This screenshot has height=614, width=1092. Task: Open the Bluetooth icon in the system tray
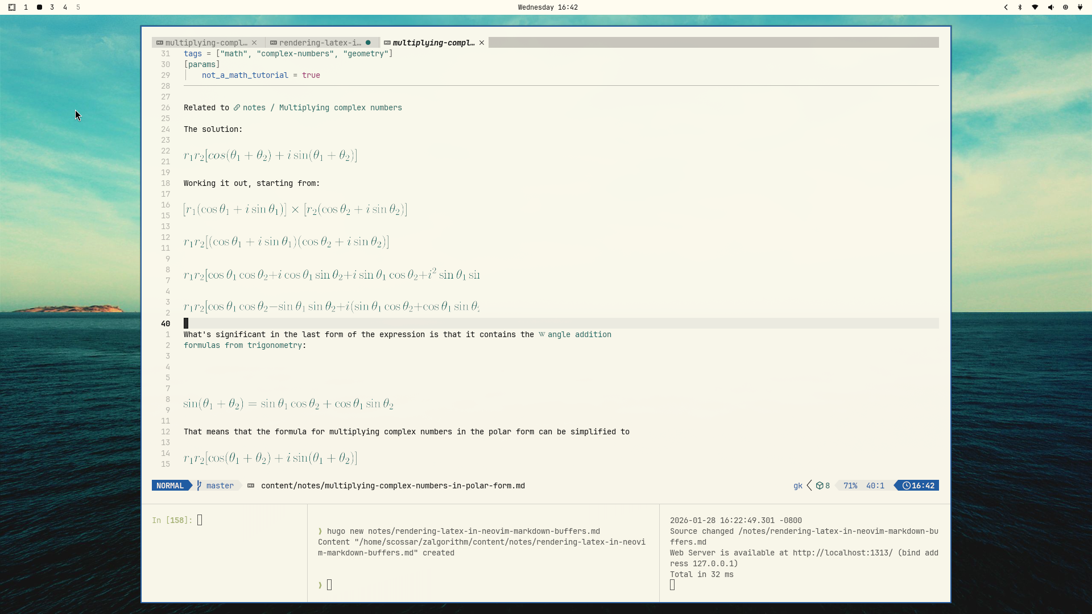[x=1020, y=7]
